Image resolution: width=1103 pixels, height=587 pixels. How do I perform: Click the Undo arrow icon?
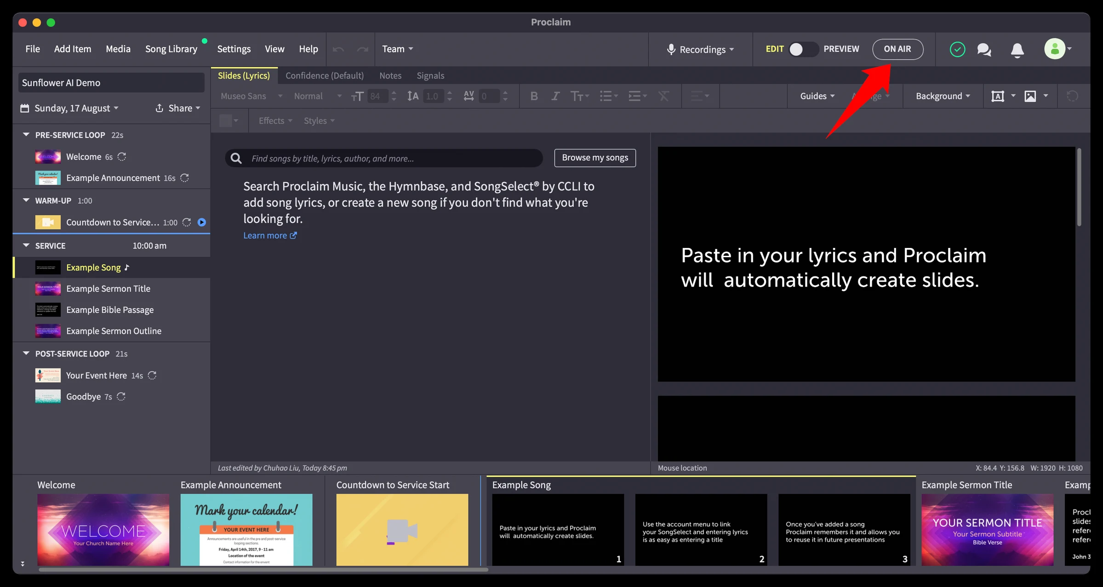[x=338, y=49]
